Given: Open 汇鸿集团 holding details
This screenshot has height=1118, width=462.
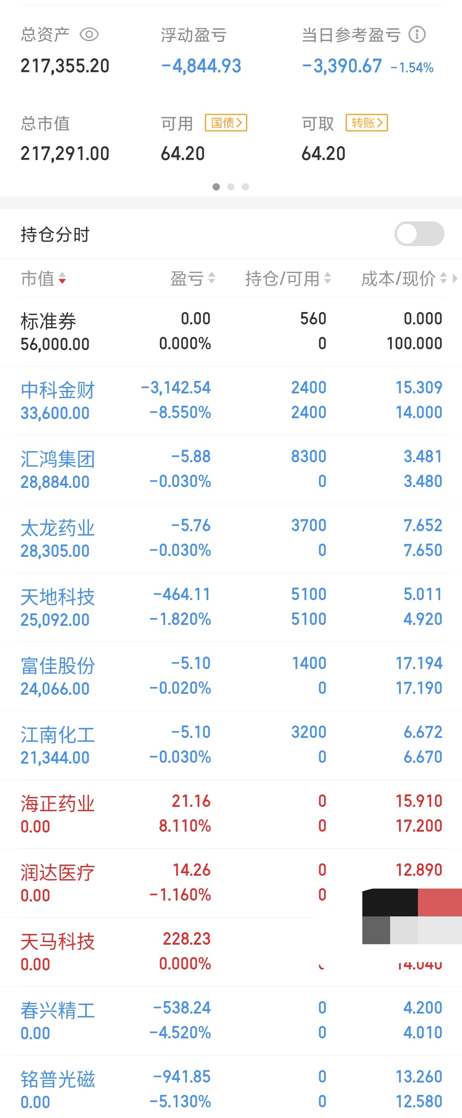Looking at the screenshot, I should coord(231,470).
